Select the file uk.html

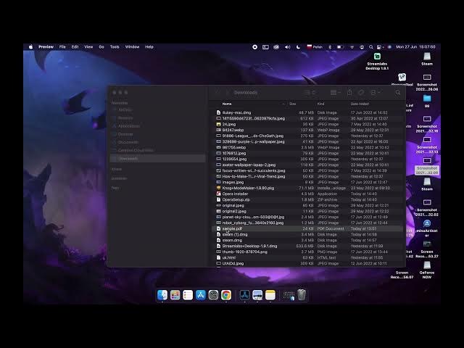click(x=307, y=258)
